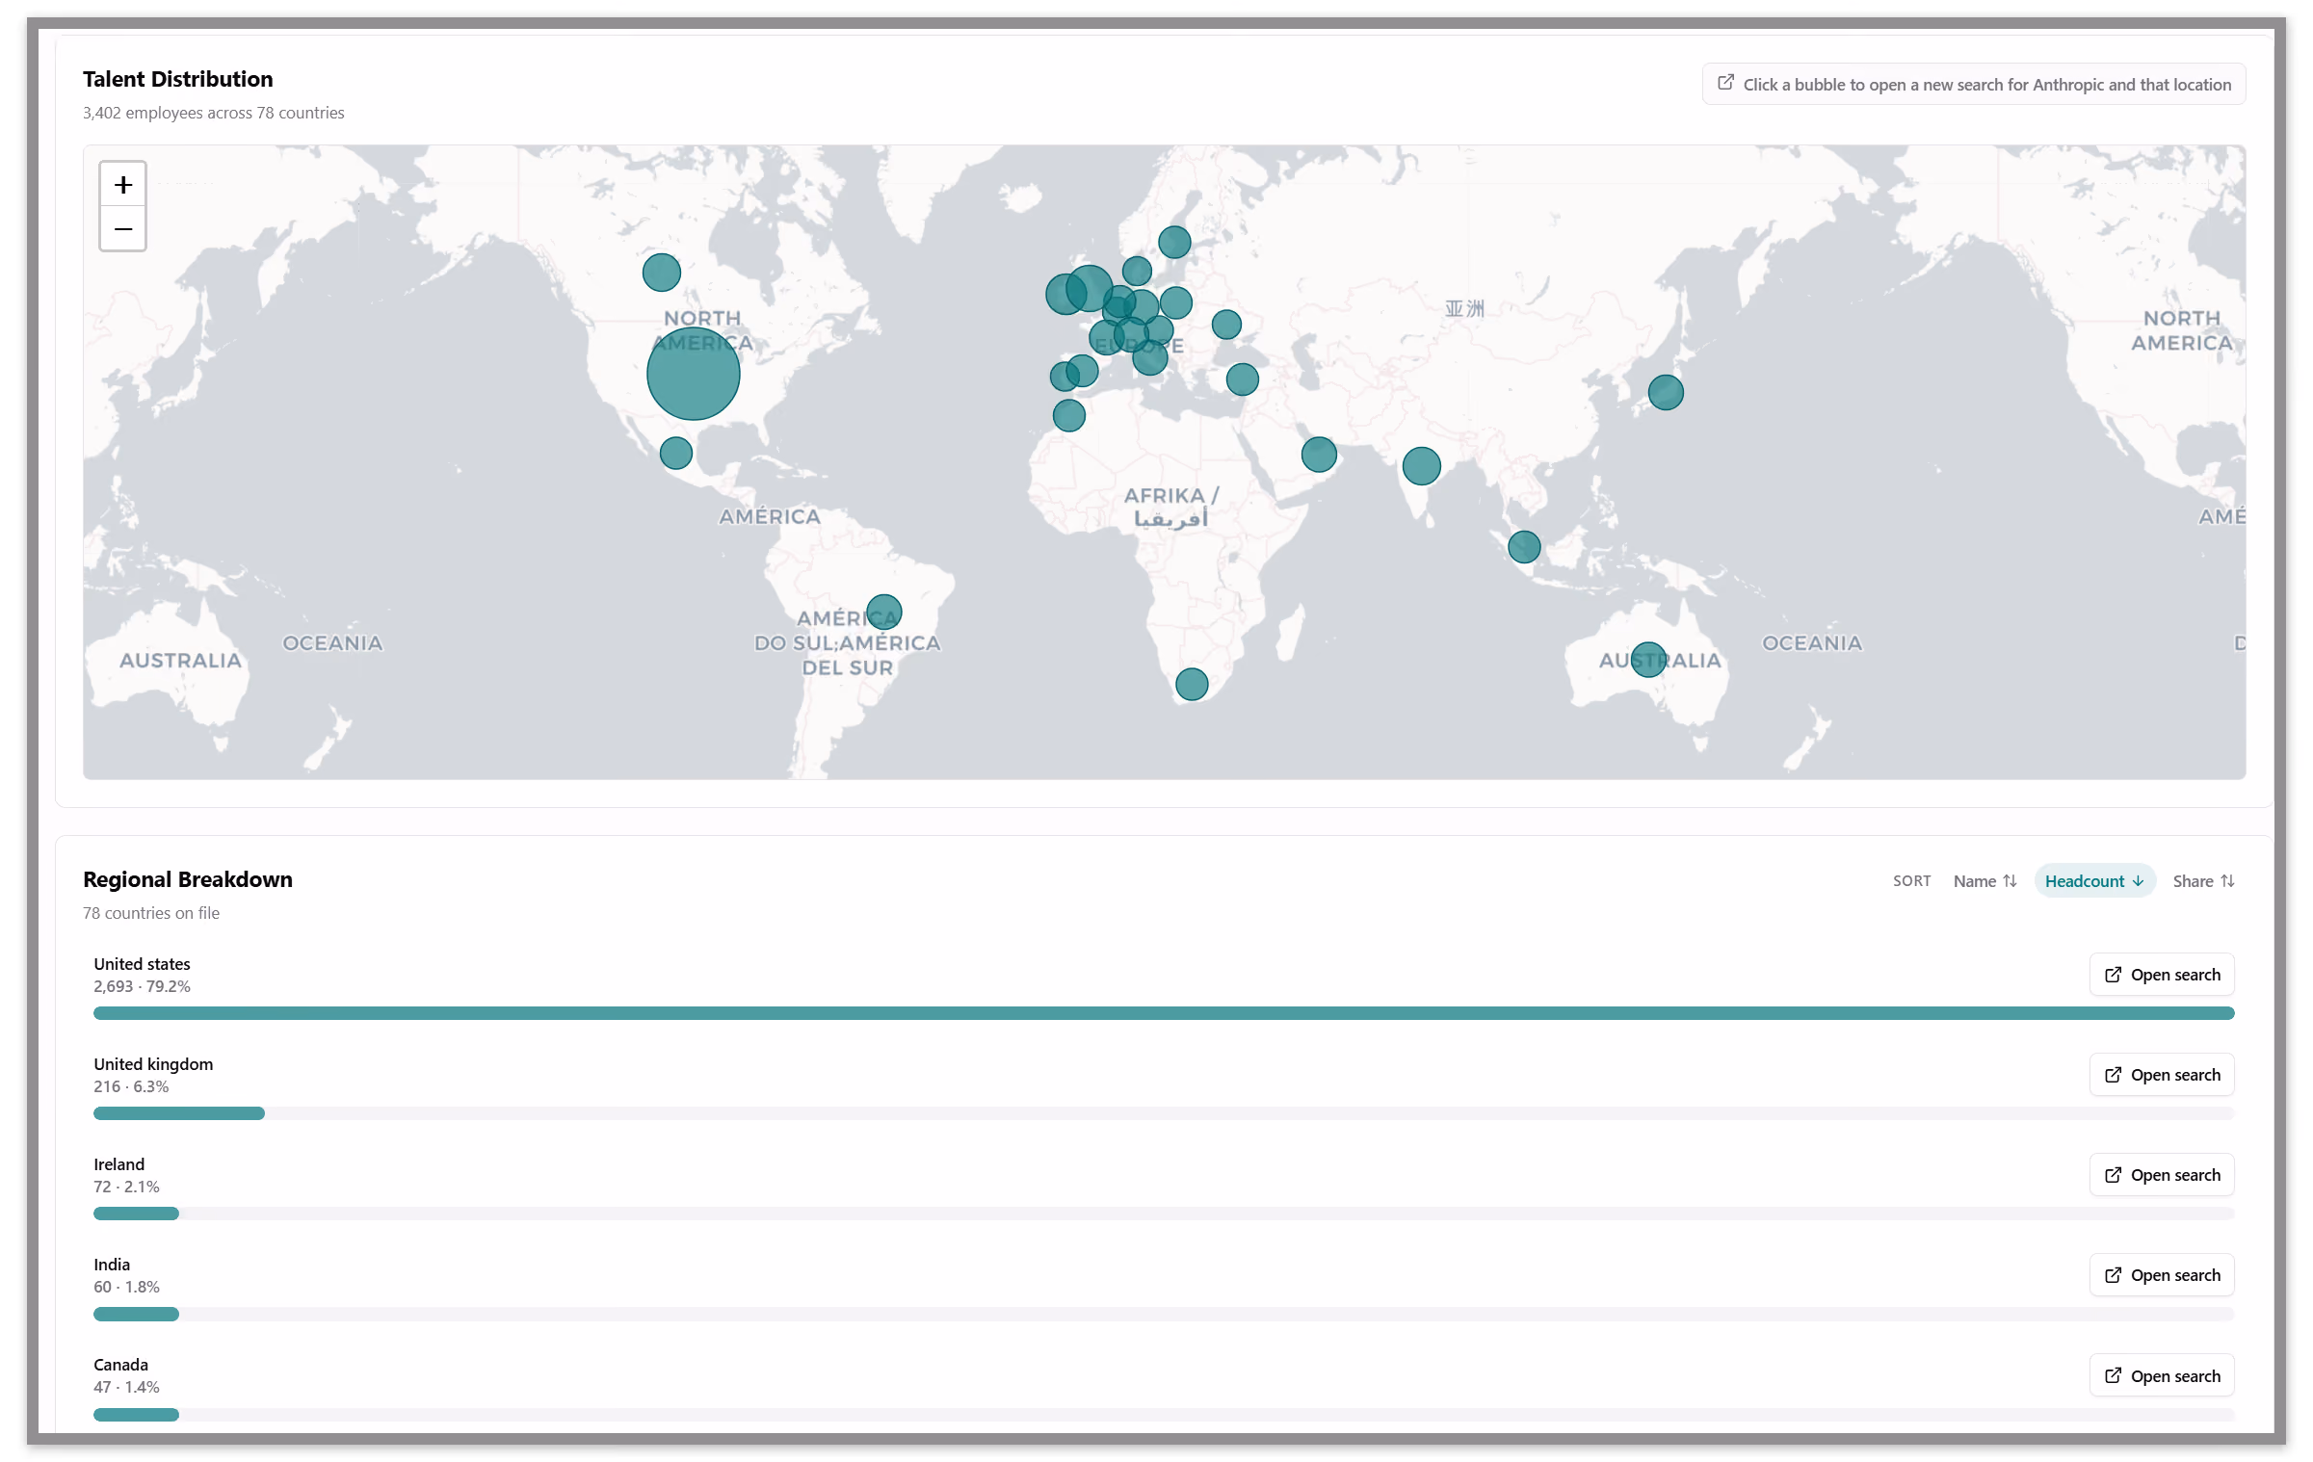Screen dimensions: 2313x1462
Task: Click the India headcount bar
Action: click(136, 1314)
